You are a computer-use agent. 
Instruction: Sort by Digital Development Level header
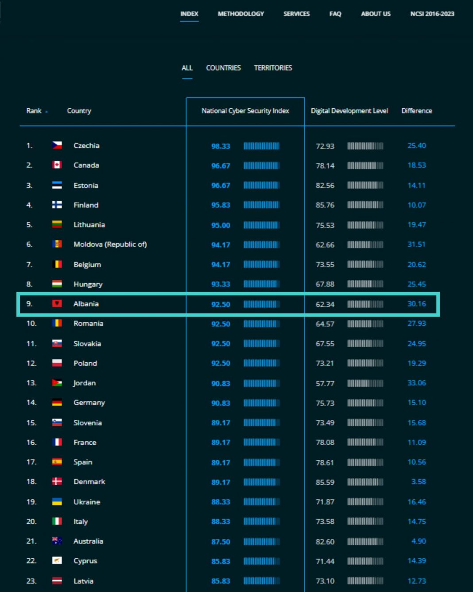pyautogui.click(x=349, y=111)
